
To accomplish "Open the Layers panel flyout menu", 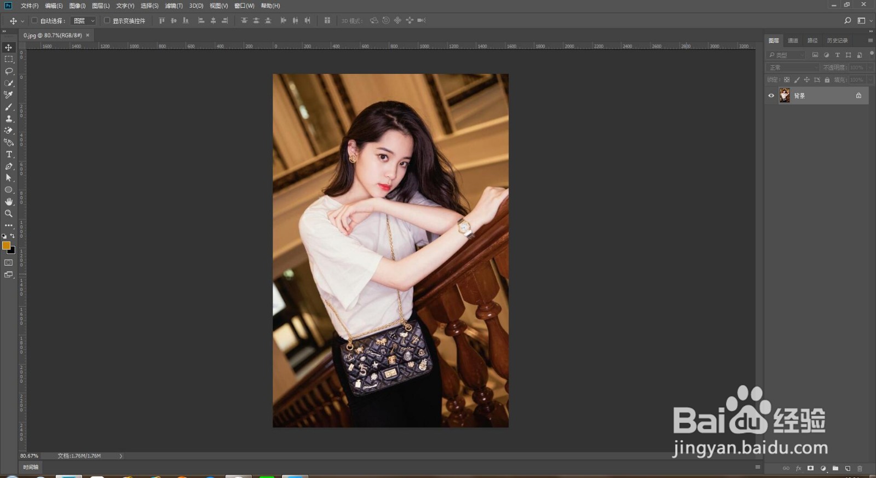I will pos(871,41).
